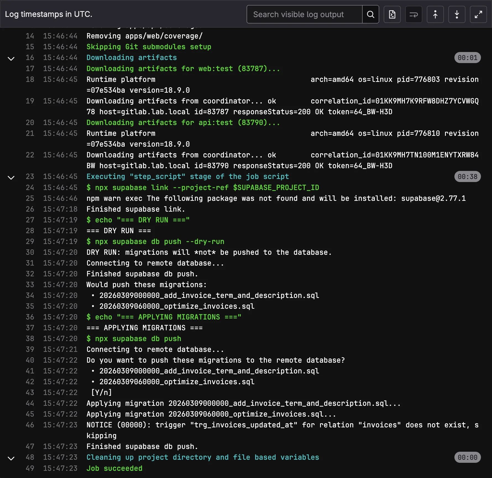Toggle line wrapping in the log
This screenshot has height=478, width=492.
click(x=414, y=14)
